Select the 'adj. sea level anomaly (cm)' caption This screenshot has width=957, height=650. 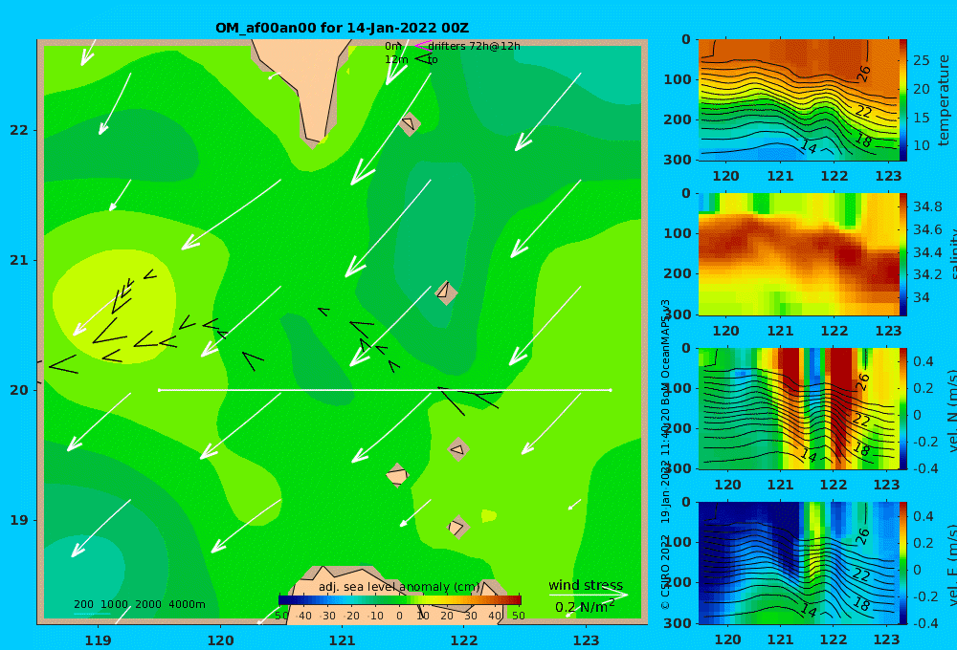point(399,587)
